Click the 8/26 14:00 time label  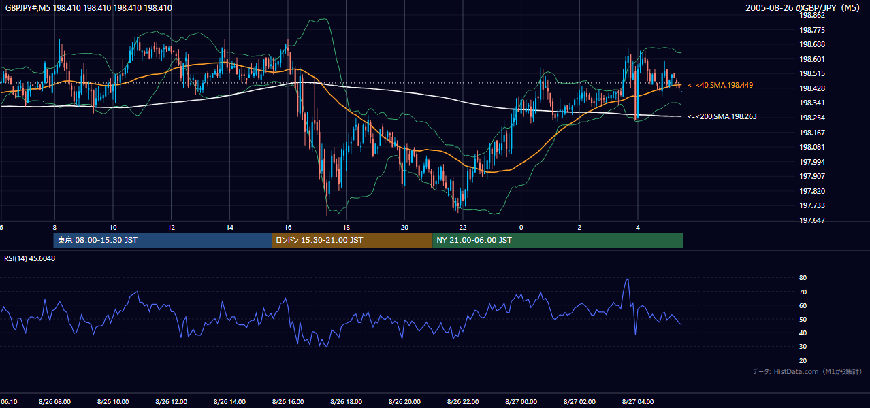(x=229, y=401)
